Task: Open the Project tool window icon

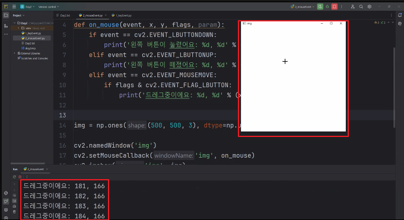Action: click(6, 15)
